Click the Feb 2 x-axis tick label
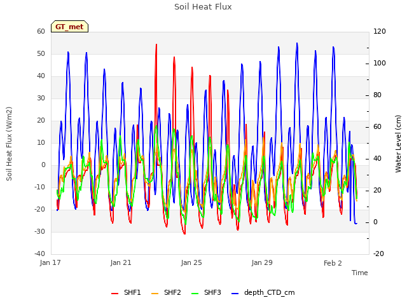Screen dimensions: 407x305 pos(333,263)
